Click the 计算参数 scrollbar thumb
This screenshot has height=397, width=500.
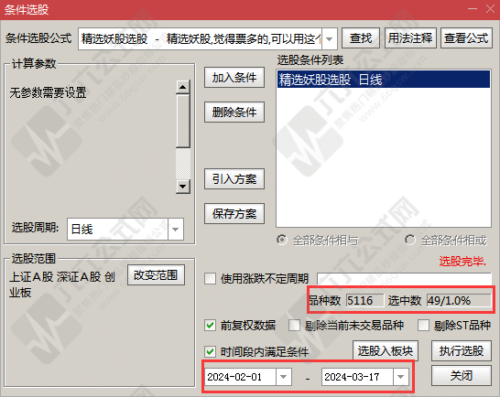pos(183,121)
